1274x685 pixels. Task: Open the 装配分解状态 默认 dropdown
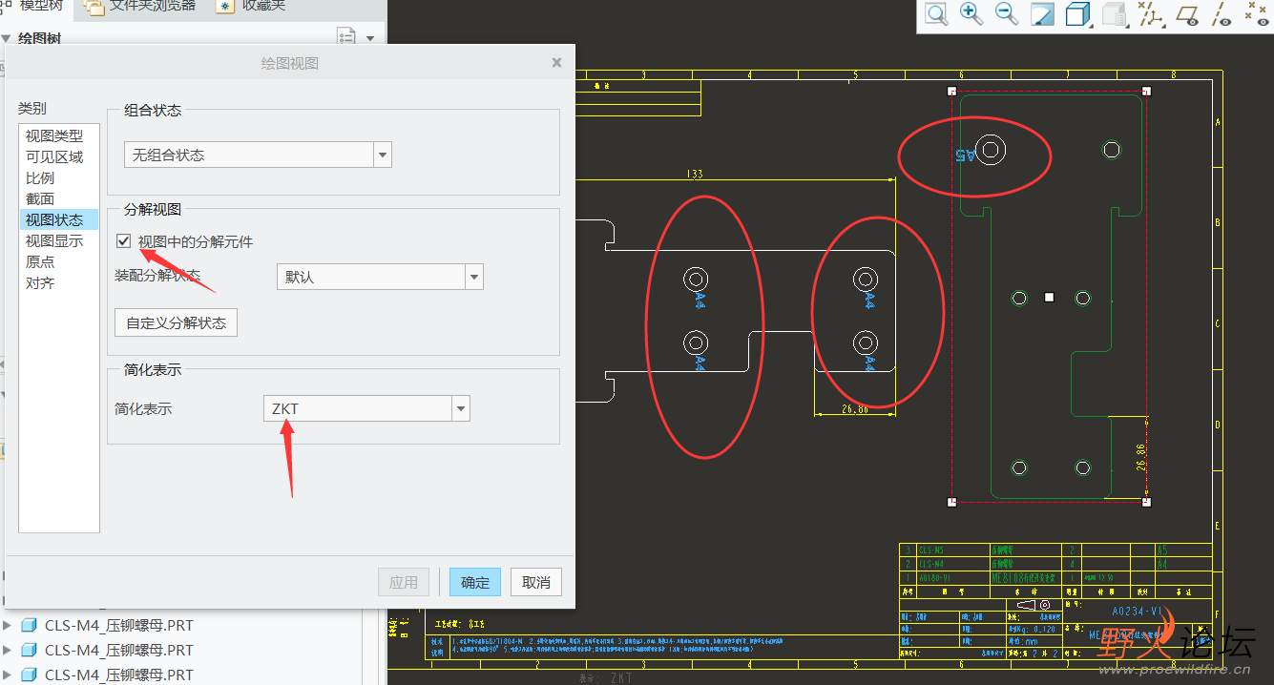pyautogui.click(x=473, y=278)
